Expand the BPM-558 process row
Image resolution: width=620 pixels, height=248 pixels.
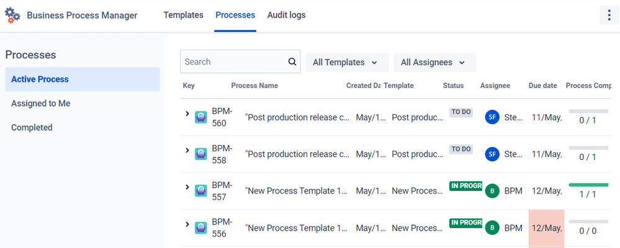coord(187,150)
